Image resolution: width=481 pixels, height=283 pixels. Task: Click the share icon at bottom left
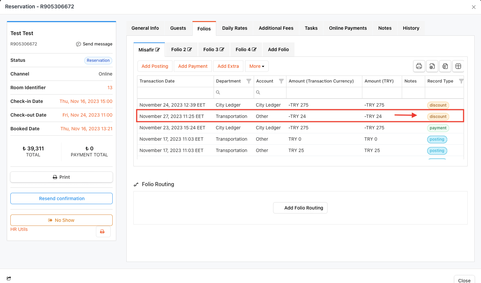click(x=9, y=278)
